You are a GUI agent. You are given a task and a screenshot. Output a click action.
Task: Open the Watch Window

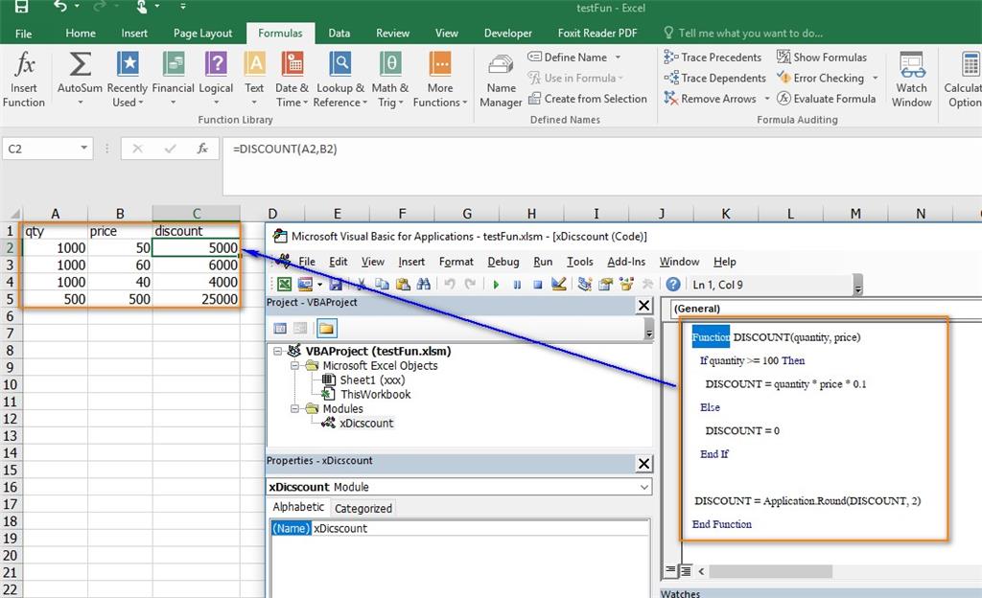[911, 80]
